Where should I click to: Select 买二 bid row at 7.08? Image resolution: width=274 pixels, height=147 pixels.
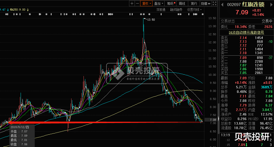click(x=246, y=61)
